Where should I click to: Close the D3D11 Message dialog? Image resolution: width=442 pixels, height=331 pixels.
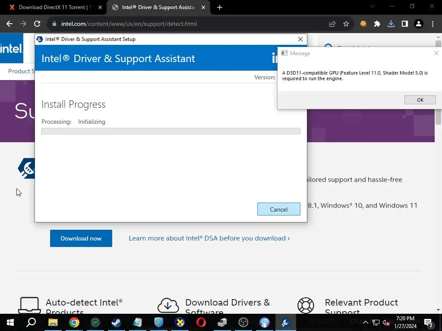click(x=436, y=53)
